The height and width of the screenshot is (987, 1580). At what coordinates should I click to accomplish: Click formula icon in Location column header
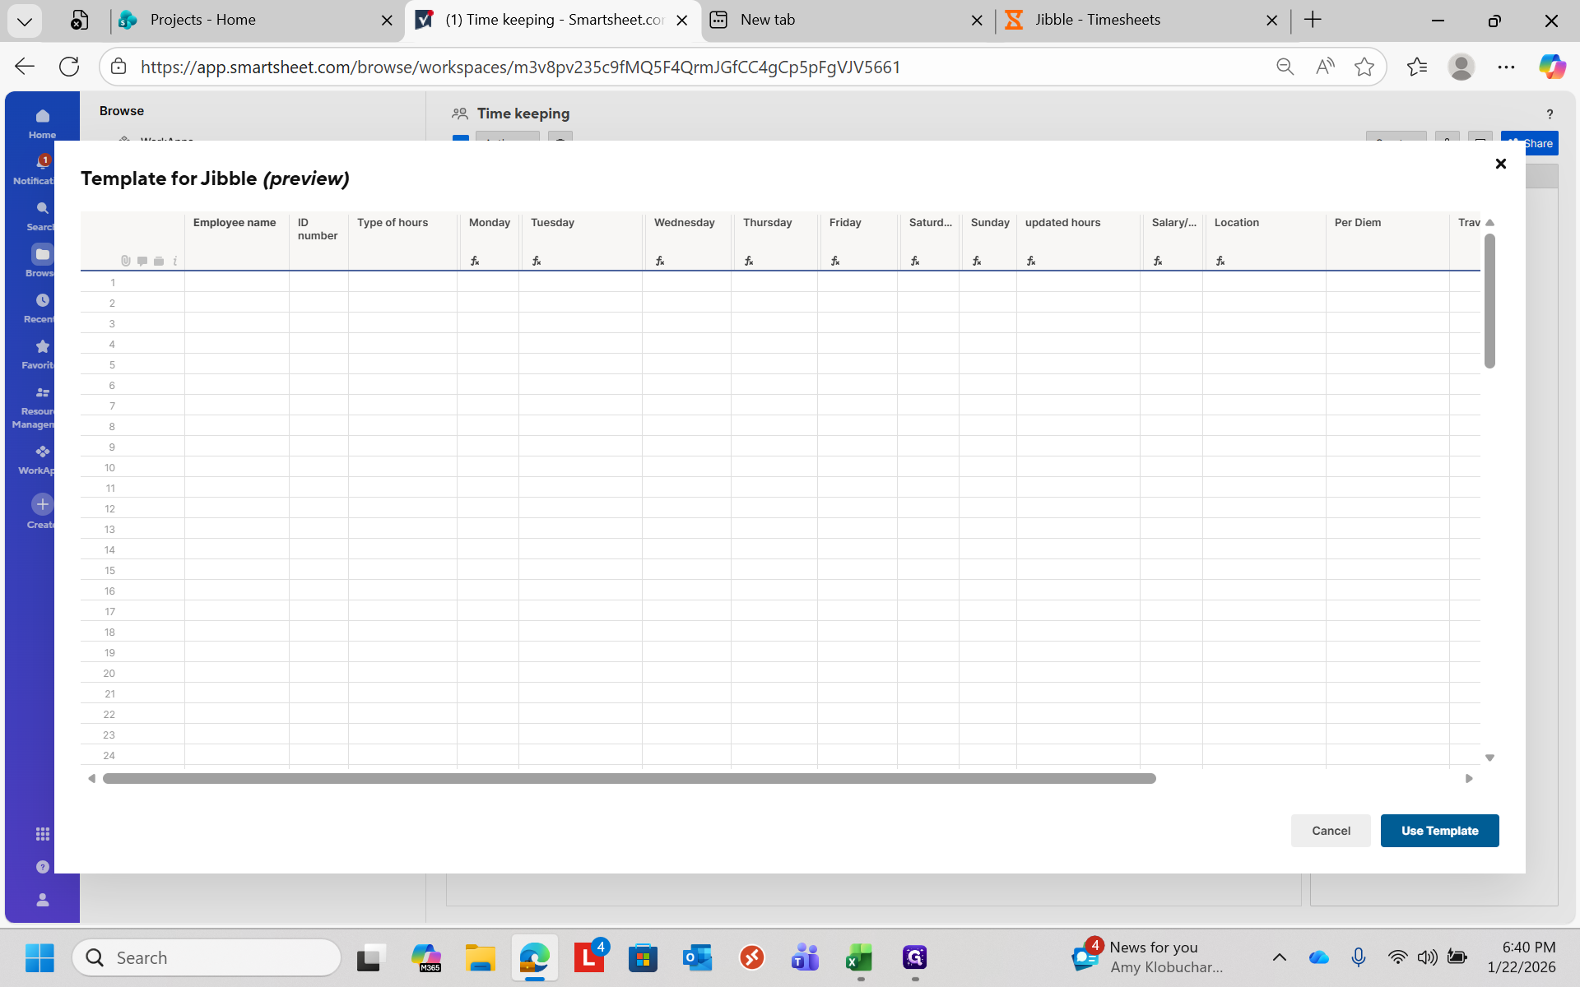pos(1220,261)
